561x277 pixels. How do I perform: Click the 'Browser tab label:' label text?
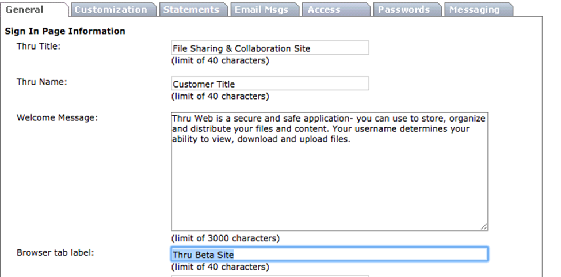55,252
